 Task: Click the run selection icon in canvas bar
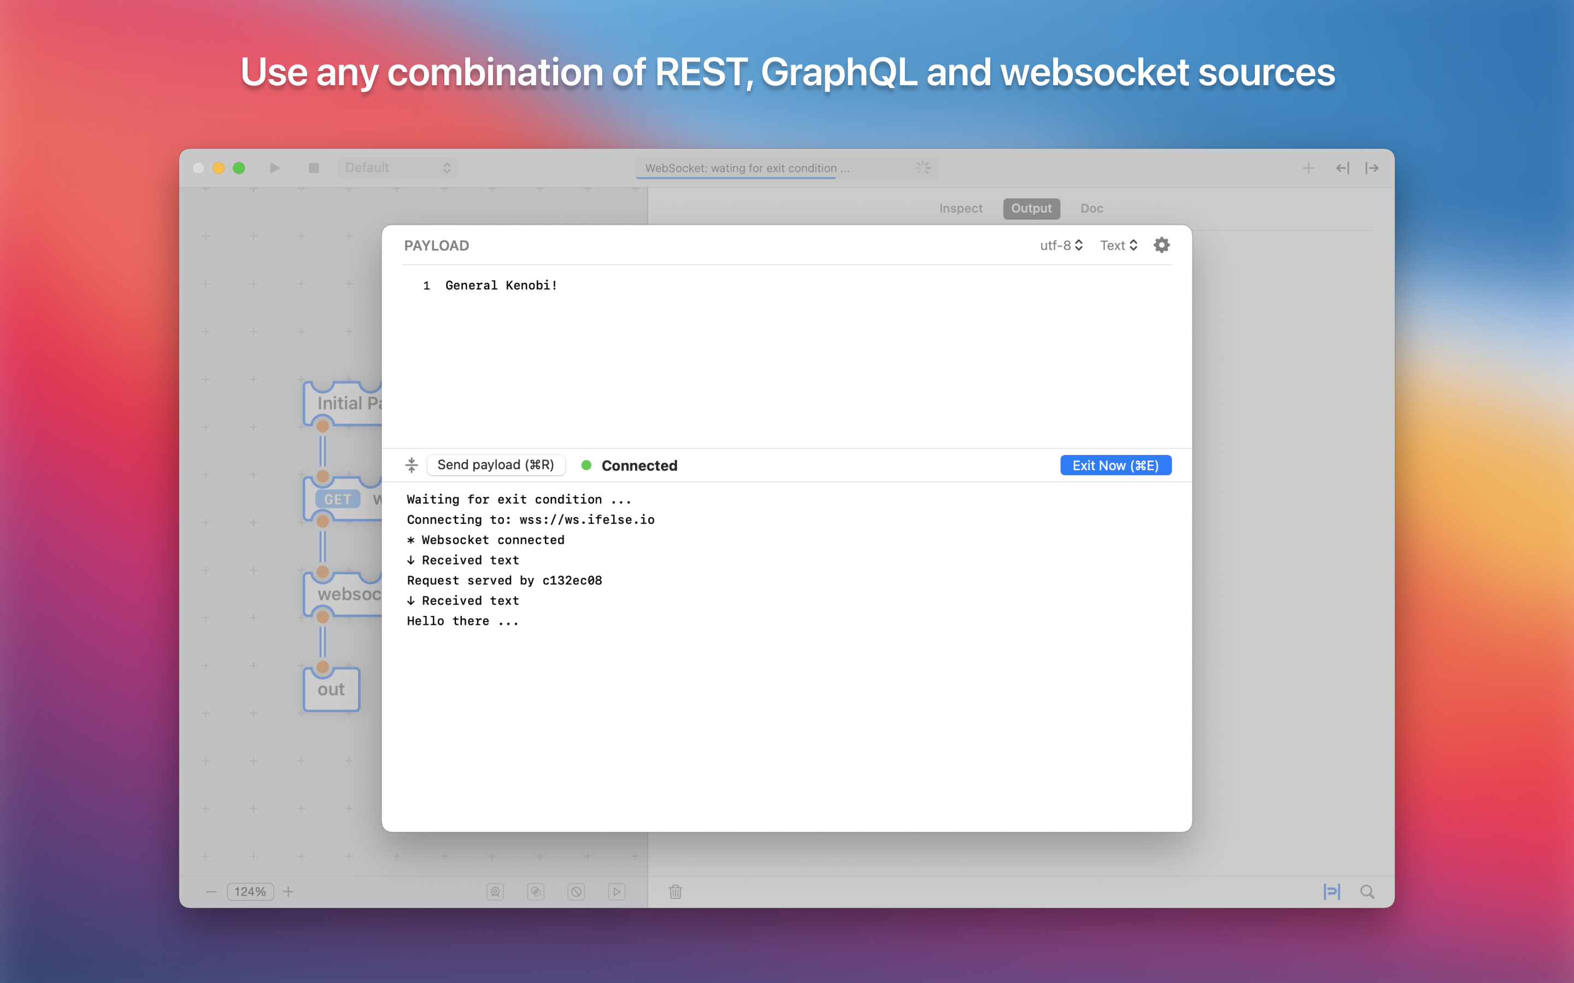tap(616, 891)
